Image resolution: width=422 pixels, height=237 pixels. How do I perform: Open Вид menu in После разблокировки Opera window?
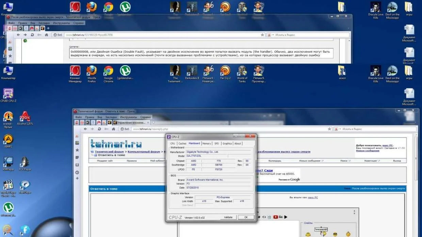[x=33, y=23]
